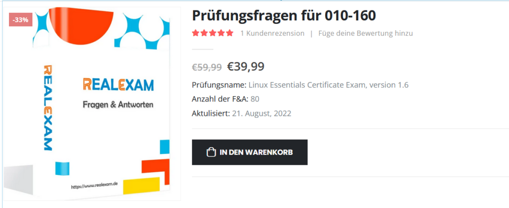
Task: Click the vertical REALEXAM logo on the box spine
Action: click(47, 108)
